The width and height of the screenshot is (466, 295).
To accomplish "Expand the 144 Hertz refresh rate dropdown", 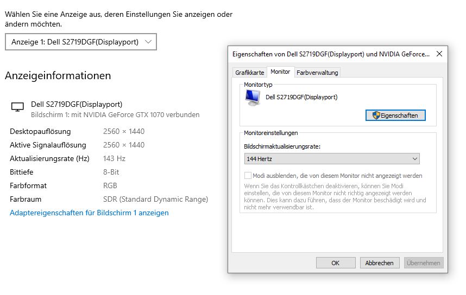I will tap(332, 159).
